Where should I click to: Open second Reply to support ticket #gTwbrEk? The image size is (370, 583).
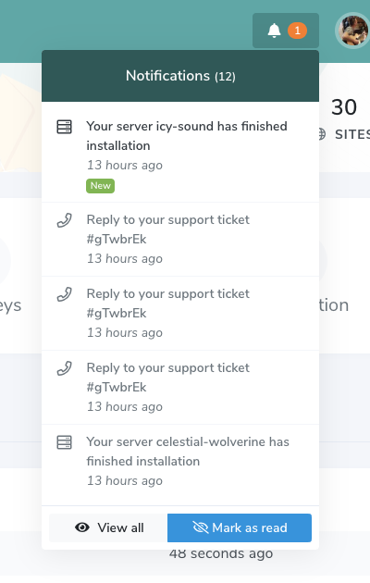click(180, 313)
